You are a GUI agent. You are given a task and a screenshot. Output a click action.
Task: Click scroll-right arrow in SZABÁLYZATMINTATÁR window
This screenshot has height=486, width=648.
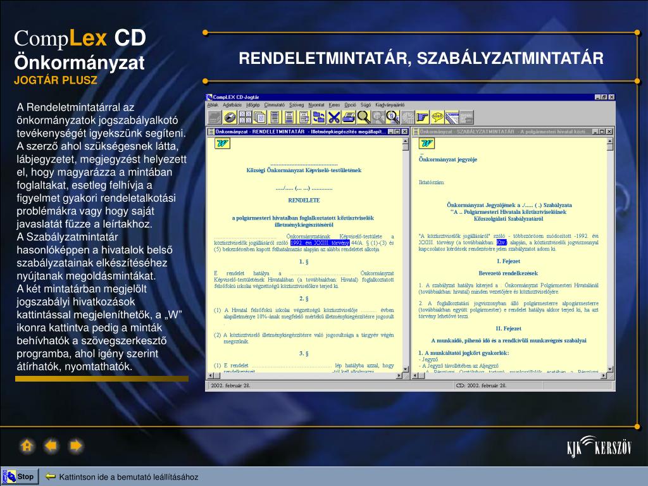pyautogui.click(x=604, y=376)
